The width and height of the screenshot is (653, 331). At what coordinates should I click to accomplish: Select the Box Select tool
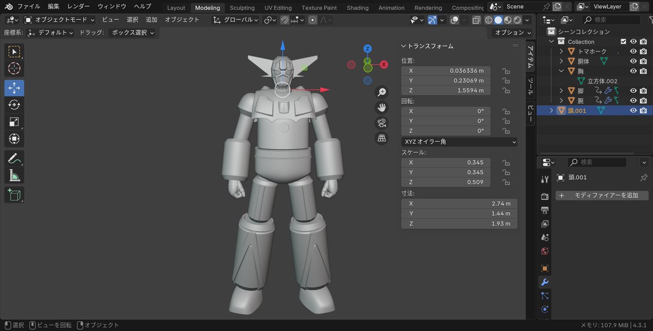[14, 52]
